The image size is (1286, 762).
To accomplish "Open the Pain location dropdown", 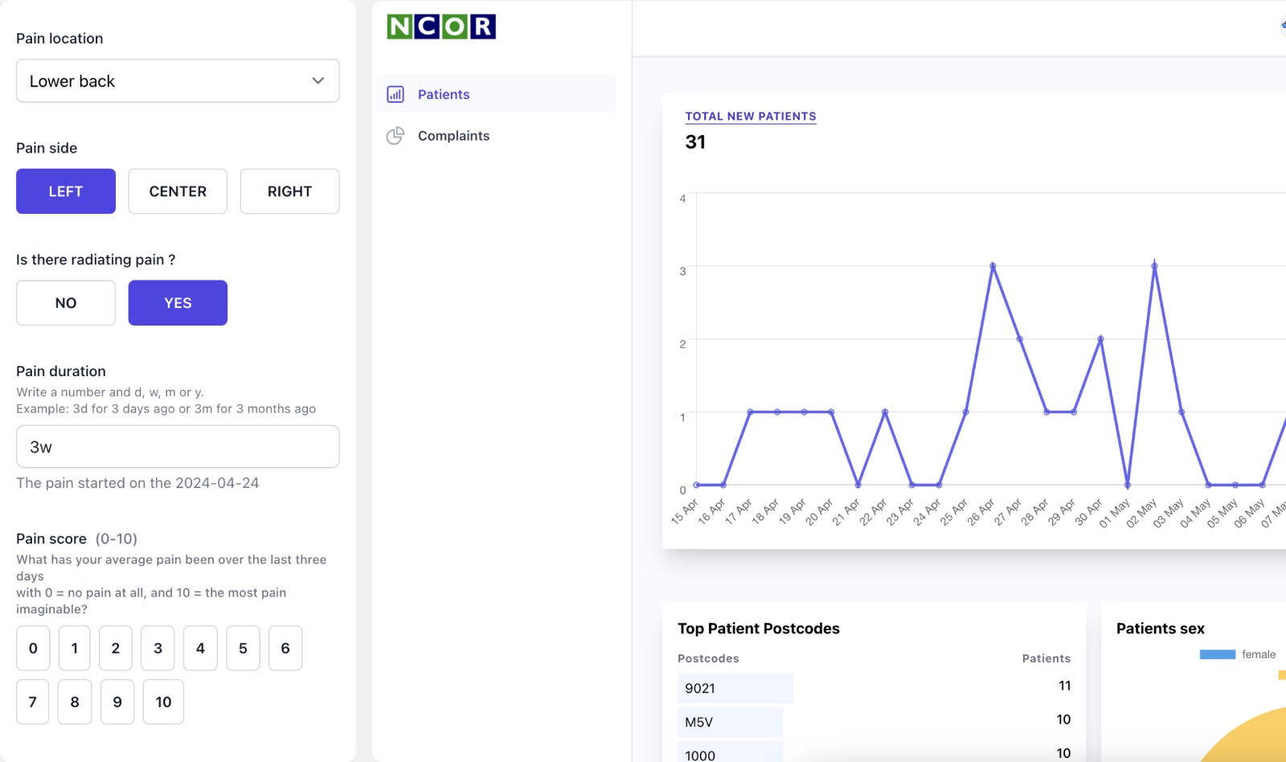I will [177, 81].
